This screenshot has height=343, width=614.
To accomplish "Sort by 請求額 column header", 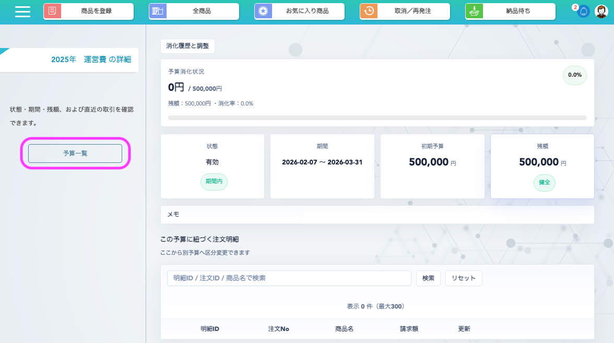I will pyautogui.click(x=409, y=329).
